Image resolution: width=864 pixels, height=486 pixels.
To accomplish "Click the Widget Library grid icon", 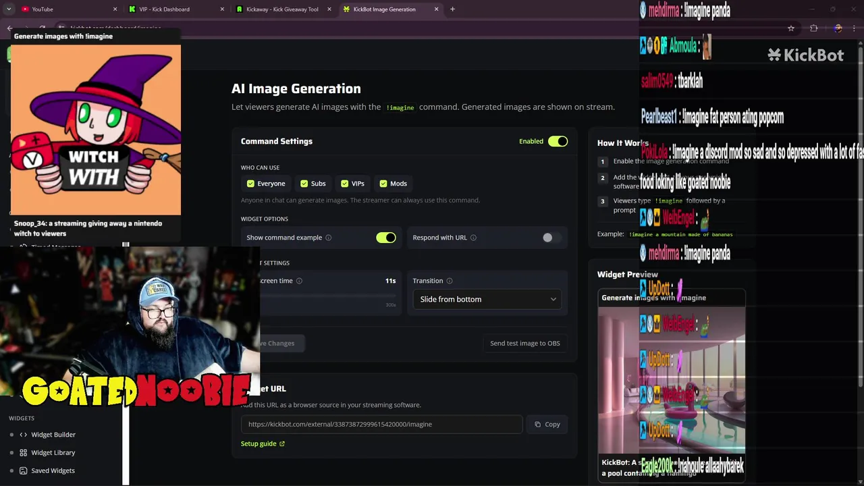I will [x=23, y=453].
